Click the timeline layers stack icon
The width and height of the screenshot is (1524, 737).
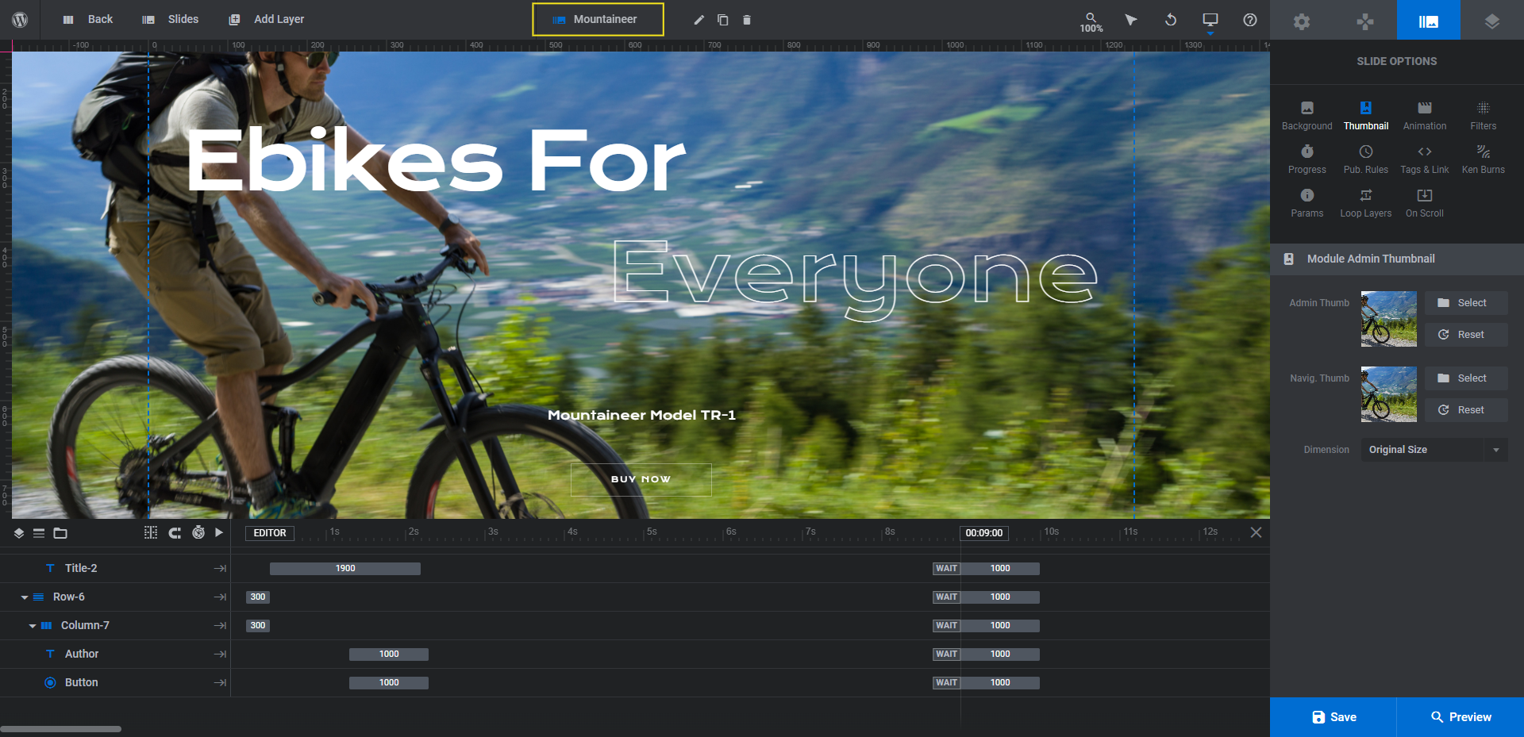[x=19, y=533]
